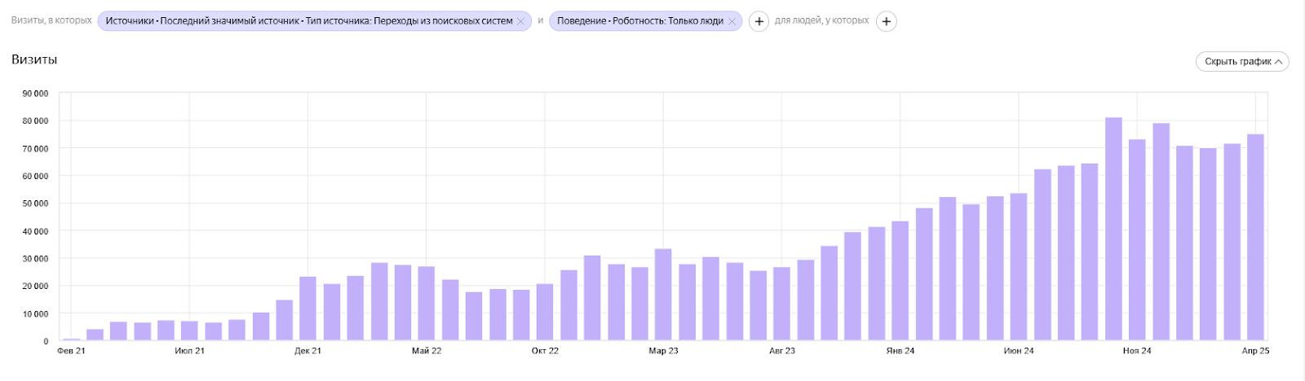
Task: Click the bar above Дек 21
Action: 307,309
